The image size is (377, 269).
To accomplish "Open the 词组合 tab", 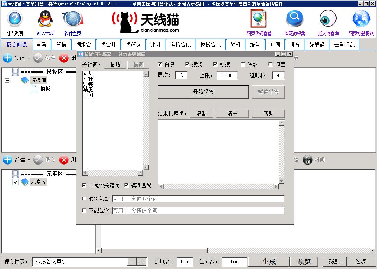I will pyautogui.click(x=83, y=44).
